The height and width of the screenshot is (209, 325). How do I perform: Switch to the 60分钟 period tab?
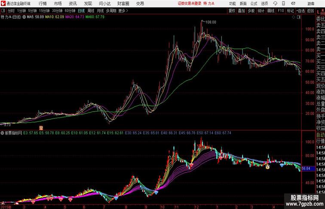70,11
